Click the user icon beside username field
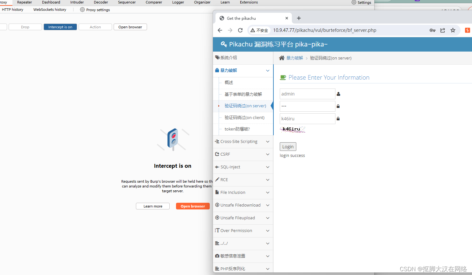This screenshot has height=275, width=472. [338, 94]
